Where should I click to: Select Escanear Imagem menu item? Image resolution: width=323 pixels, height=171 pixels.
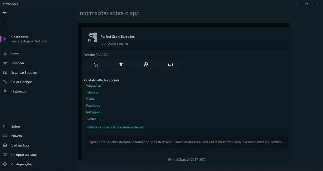click(38, 72)
